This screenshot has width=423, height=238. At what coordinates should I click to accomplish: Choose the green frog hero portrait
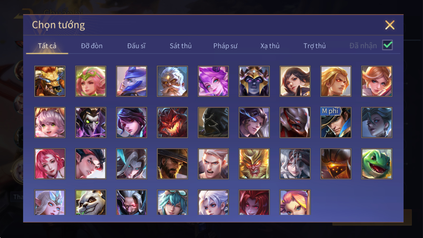click(x=377, y=164)
